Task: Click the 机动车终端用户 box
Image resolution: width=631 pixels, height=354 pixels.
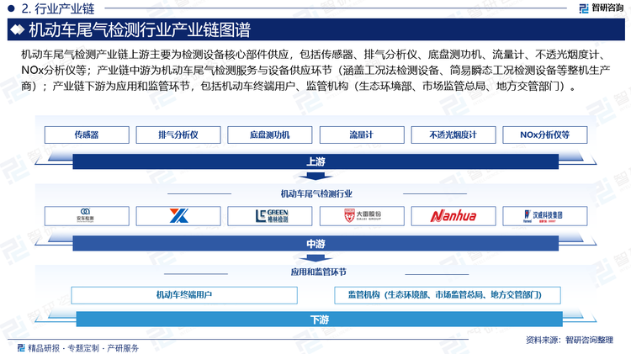Action: (x=184, y=295)
